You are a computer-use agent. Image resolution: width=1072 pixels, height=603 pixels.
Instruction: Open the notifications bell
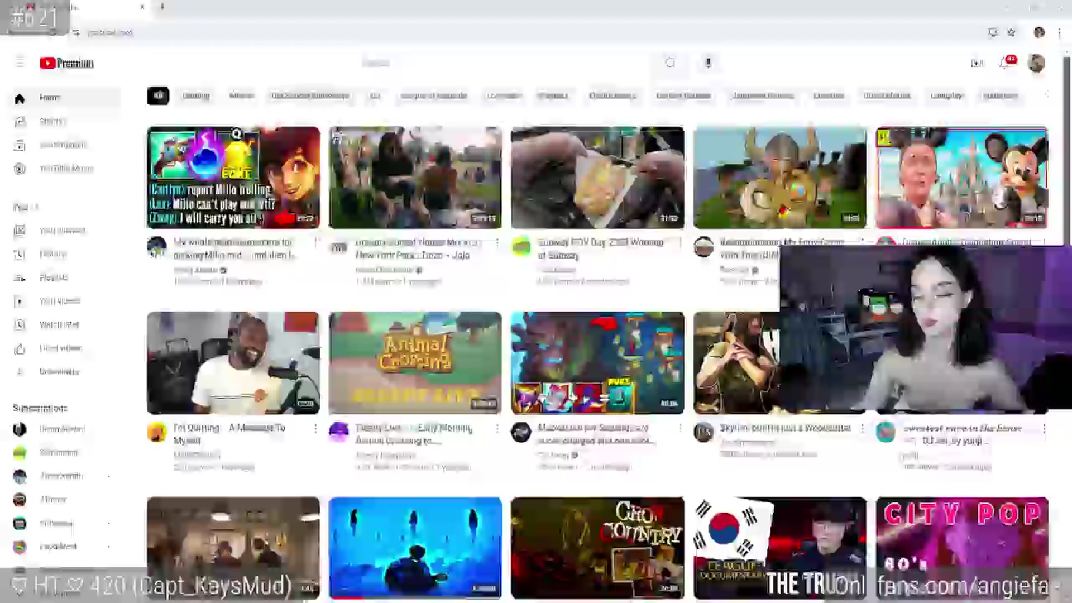click(x=1005, y=63)
